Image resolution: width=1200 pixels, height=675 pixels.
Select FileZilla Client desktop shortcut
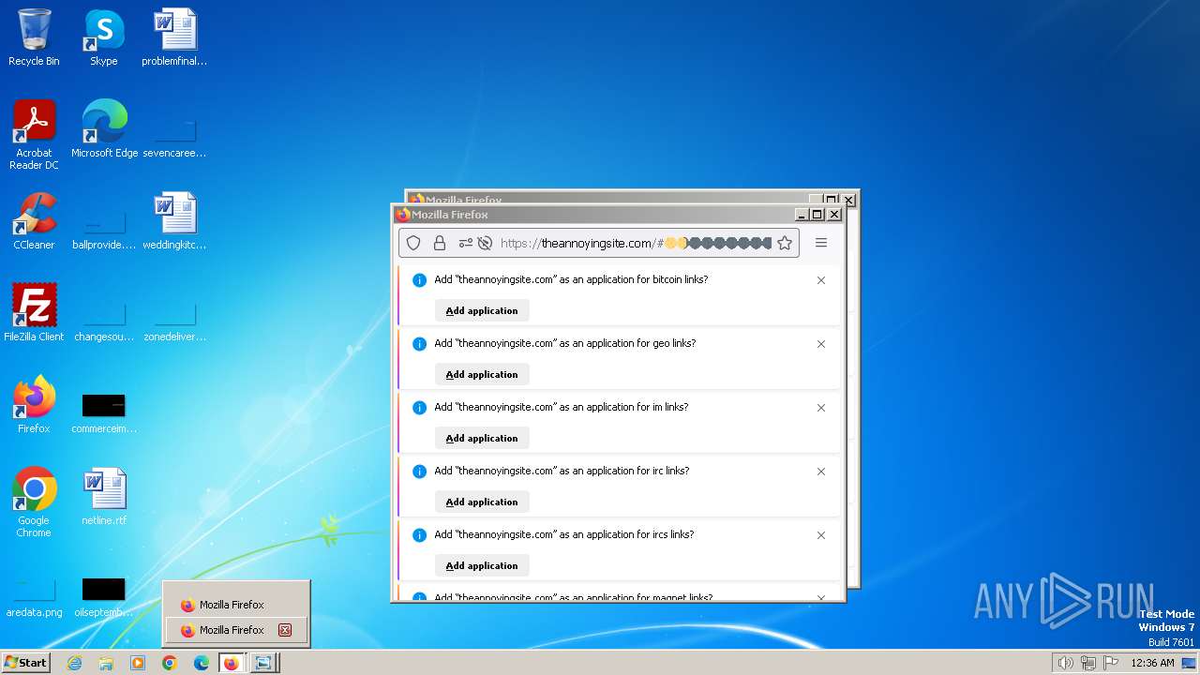click(34, 312)
